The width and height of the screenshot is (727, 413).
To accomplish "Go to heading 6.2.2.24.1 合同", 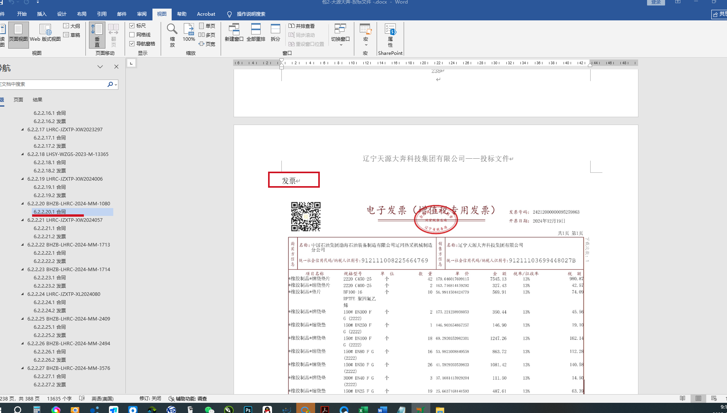I will (x=50, y=303).
